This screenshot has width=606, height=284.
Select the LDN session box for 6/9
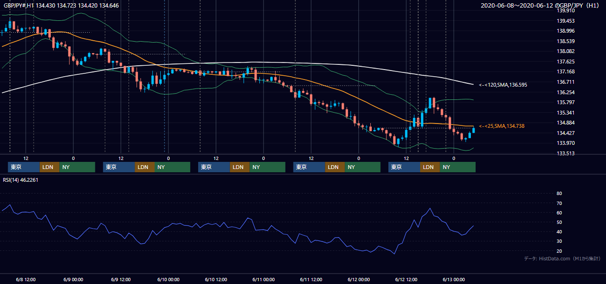point(145,167)
